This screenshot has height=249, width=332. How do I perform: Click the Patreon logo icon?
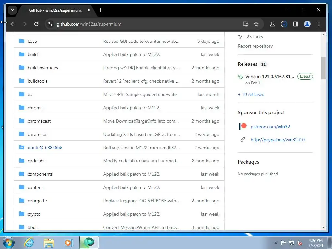pos(243,126)
